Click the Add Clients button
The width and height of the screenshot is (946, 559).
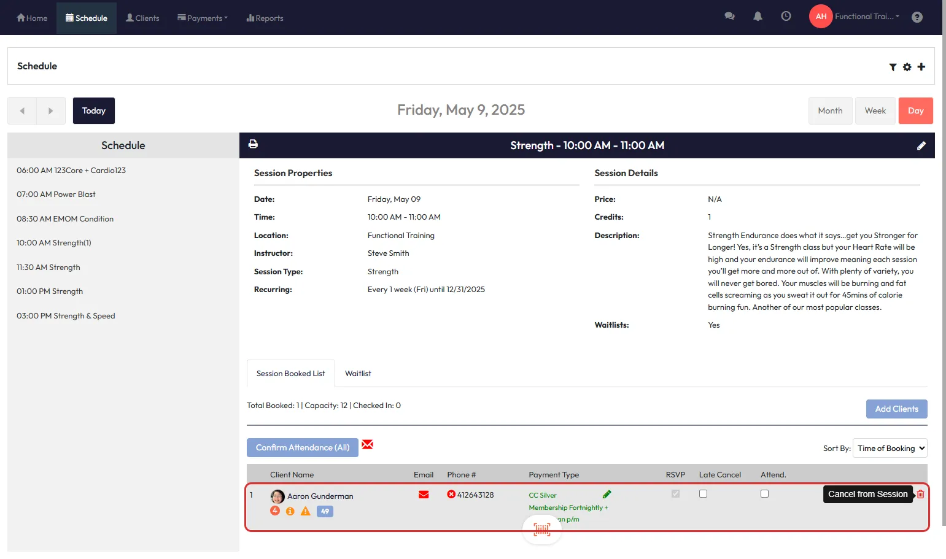coord(896,409)
